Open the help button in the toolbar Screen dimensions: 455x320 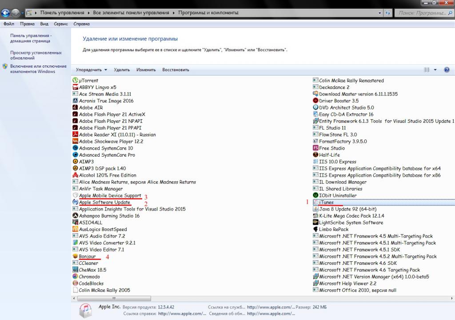(447, 70)
